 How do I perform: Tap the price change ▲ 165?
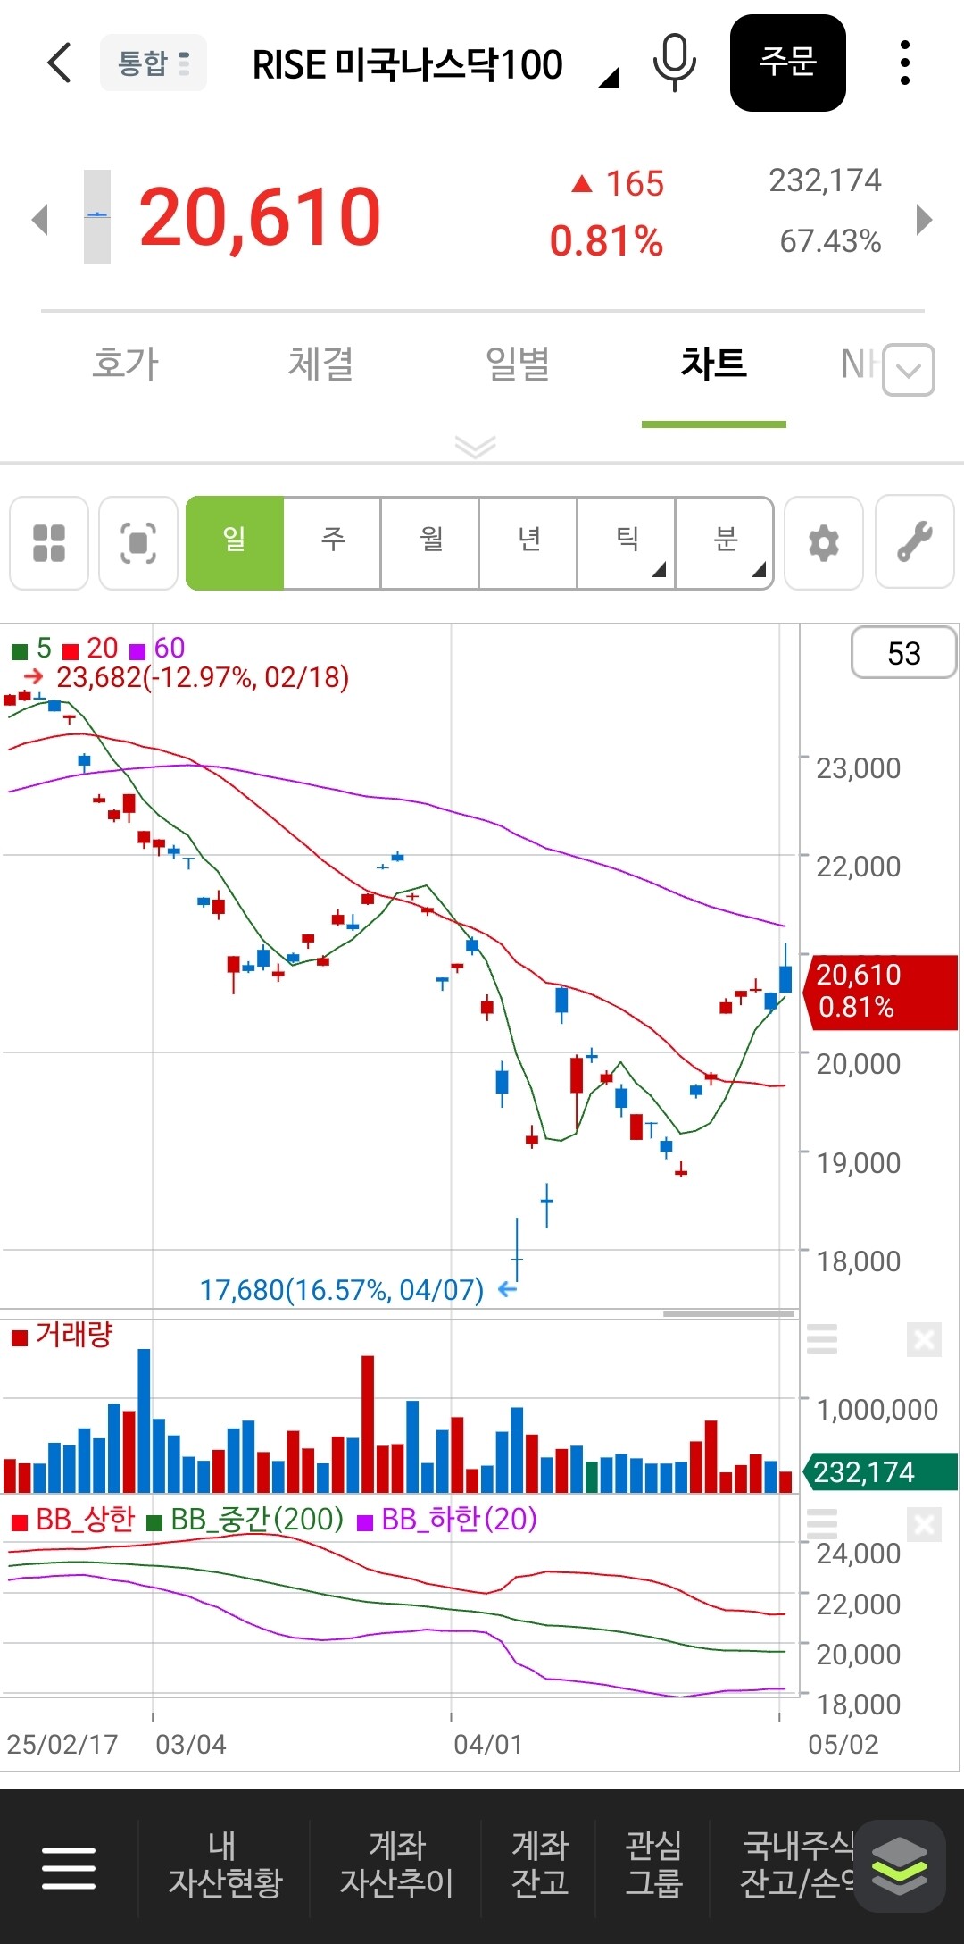point(618,183)
